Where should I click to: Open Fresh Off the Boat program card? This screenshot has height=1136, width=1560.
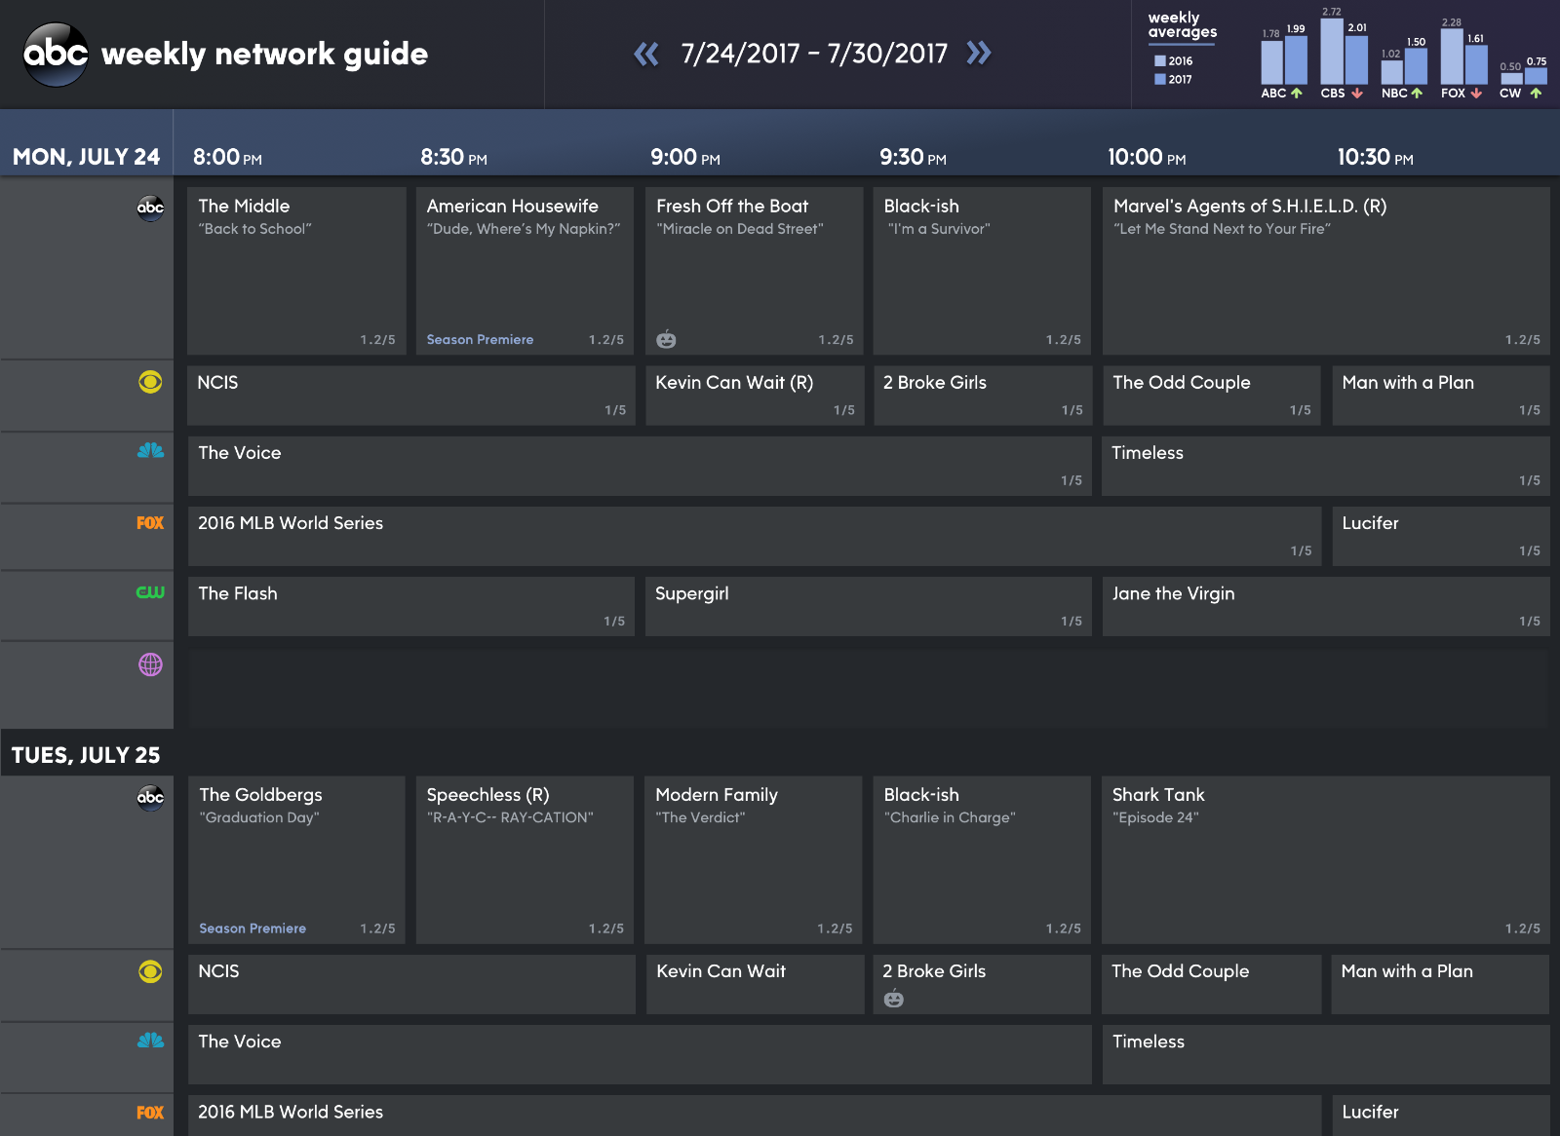(x=754, y=271)
